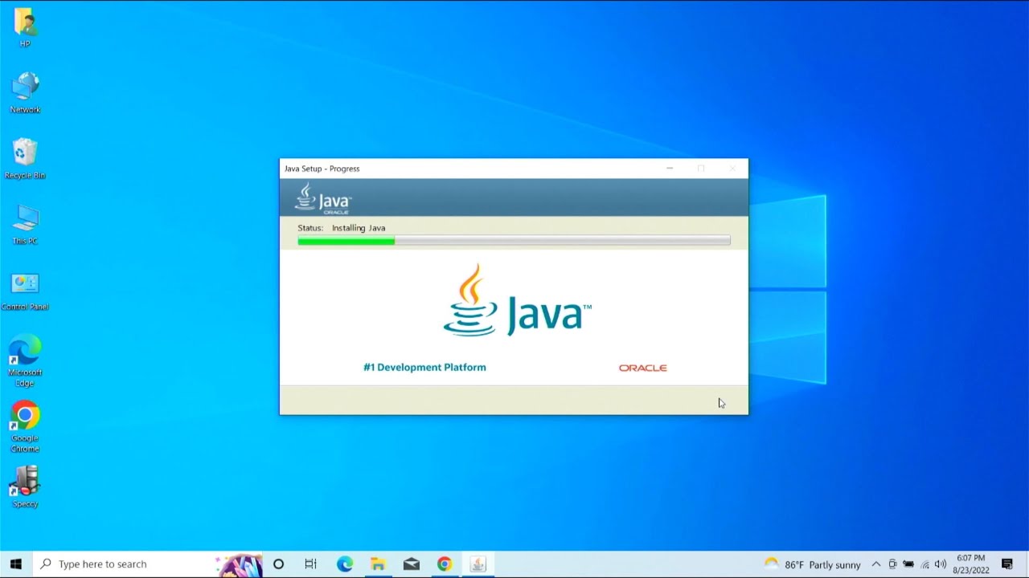Select the Microsoft Edge desktop shortcut

tap(25, 361)
